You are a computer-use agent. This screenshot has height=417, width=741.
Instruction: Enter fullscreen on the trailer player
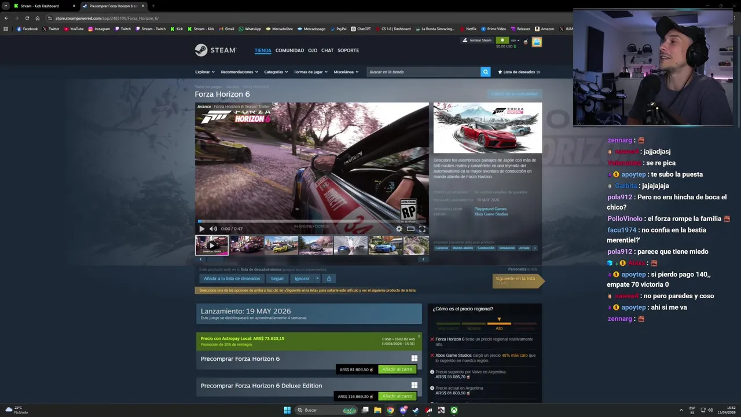click(422, 229)
